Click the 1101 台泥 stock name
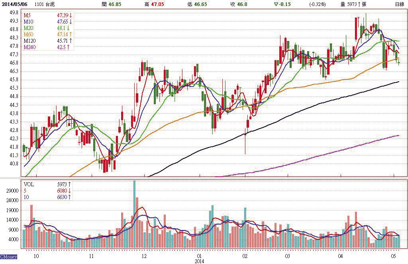 point(44,4)
